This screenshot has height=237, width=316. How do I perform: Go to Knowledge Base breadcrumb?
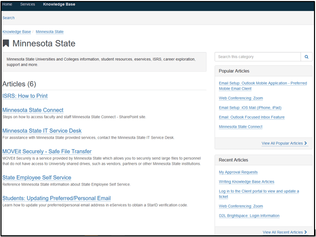pos(17,32)
